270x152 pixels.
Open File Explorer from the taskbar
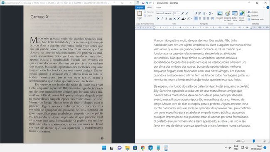[x=127, y=148]
